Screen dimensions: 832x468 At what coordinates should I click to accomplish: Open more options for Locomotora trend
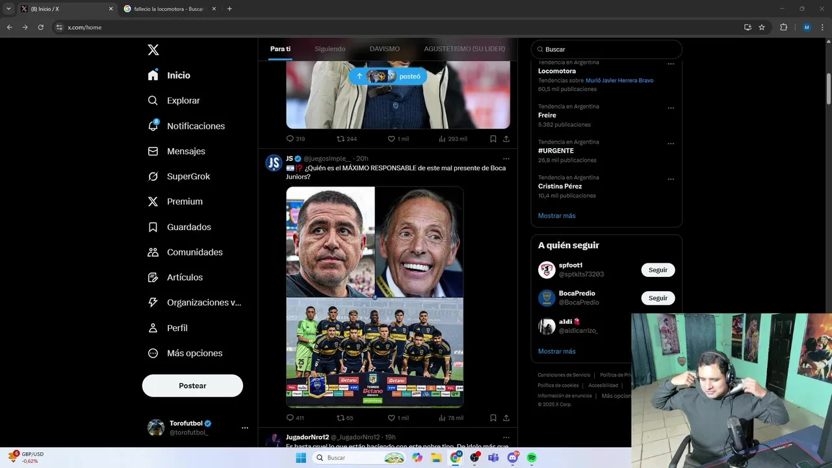671,64
